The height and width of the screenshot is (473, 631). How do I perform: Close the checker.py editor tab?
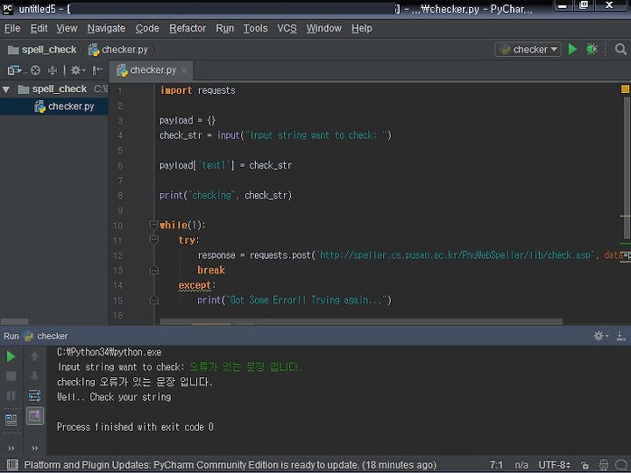[184, 70]
